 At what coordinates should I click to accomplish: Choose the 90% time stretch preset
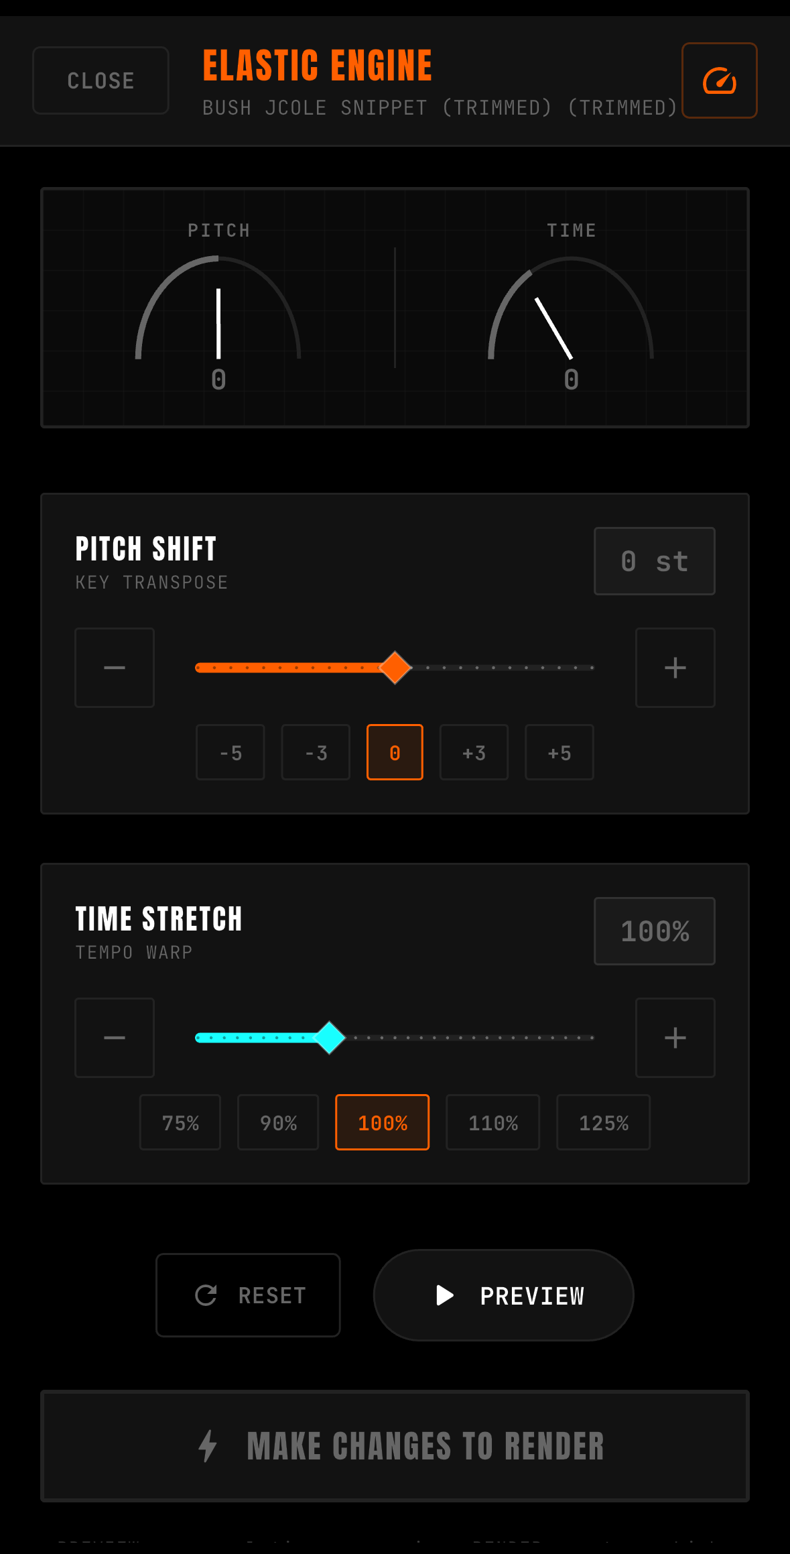(x=278, y=1122)
